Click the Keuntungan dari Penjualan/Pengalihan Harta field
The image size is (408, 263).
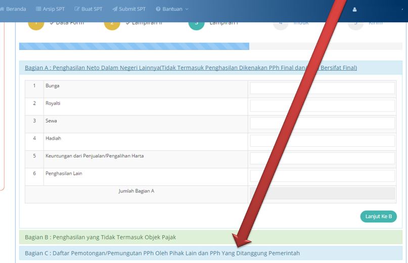[x=323, y=159]
